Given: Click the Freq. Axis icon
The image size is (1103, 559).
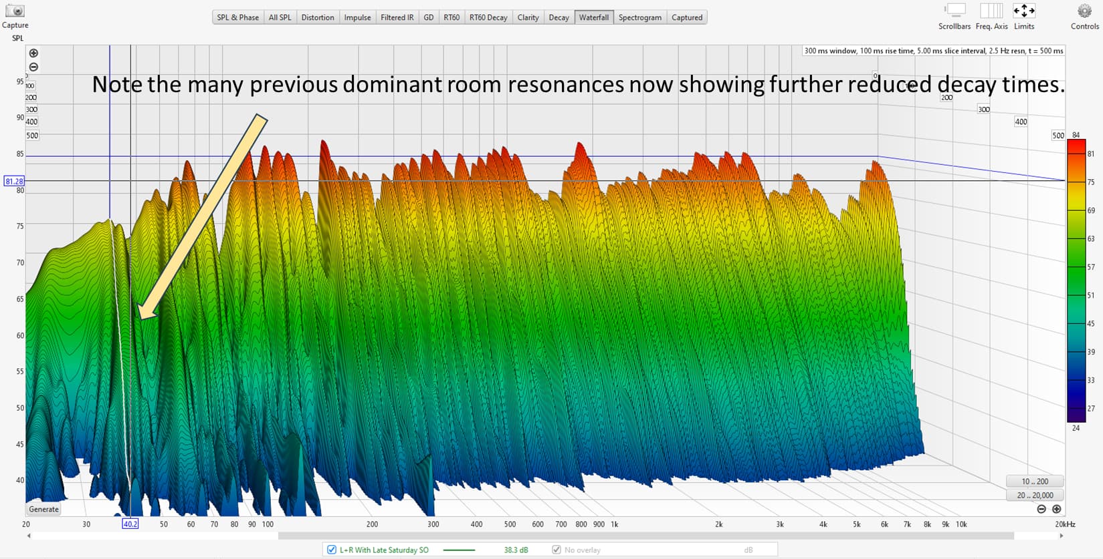Looking at the screenshot, I should tap(991, 11).
